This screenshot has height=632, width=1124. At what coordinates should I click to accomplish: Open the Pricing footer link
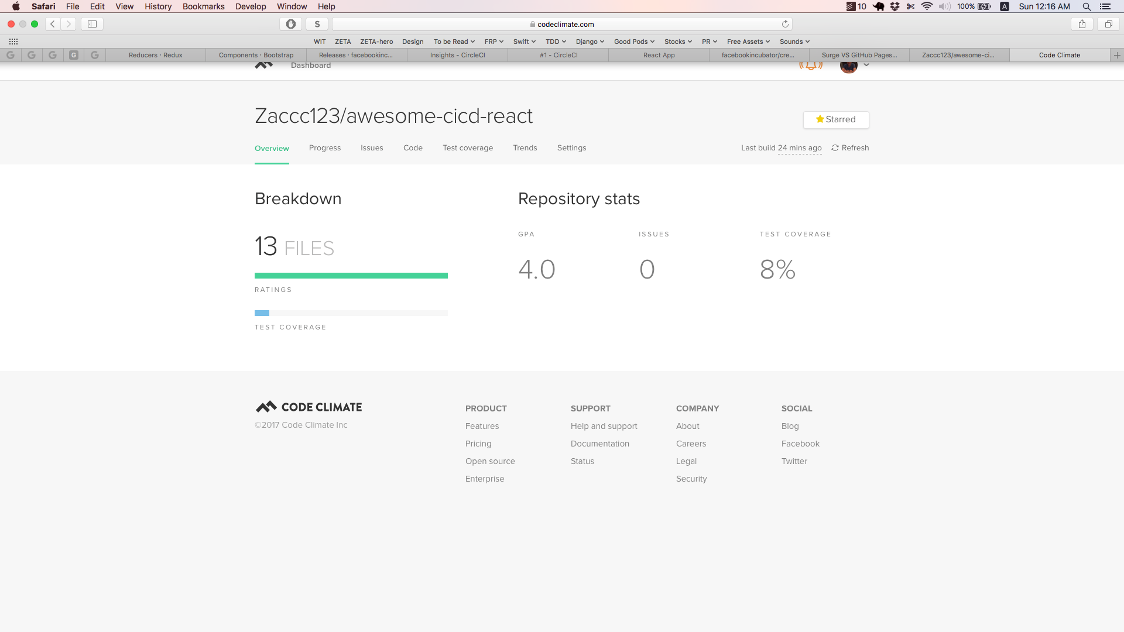(478, 444)
